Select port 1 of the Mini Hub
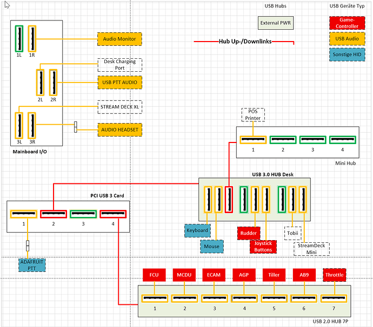Viewport: 373px width, 327px height. pyautogui.click(x=253, y=140)
